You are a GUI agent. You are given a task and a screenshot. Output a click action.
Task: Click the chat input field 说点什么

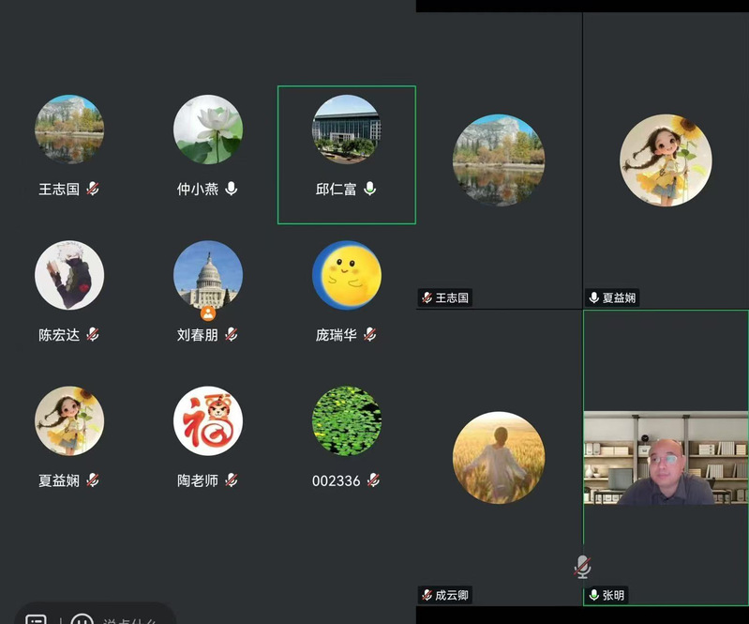tap(133, 619)
